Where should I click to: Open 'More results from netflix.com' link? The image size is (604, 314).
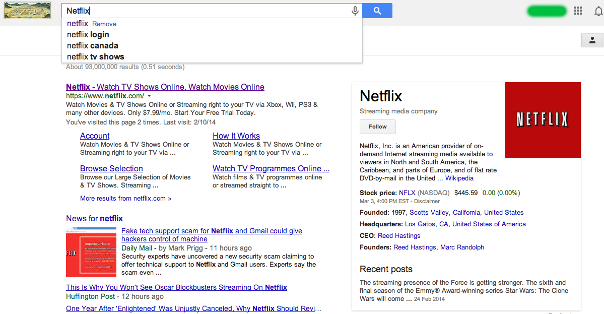tap(125, 199)
